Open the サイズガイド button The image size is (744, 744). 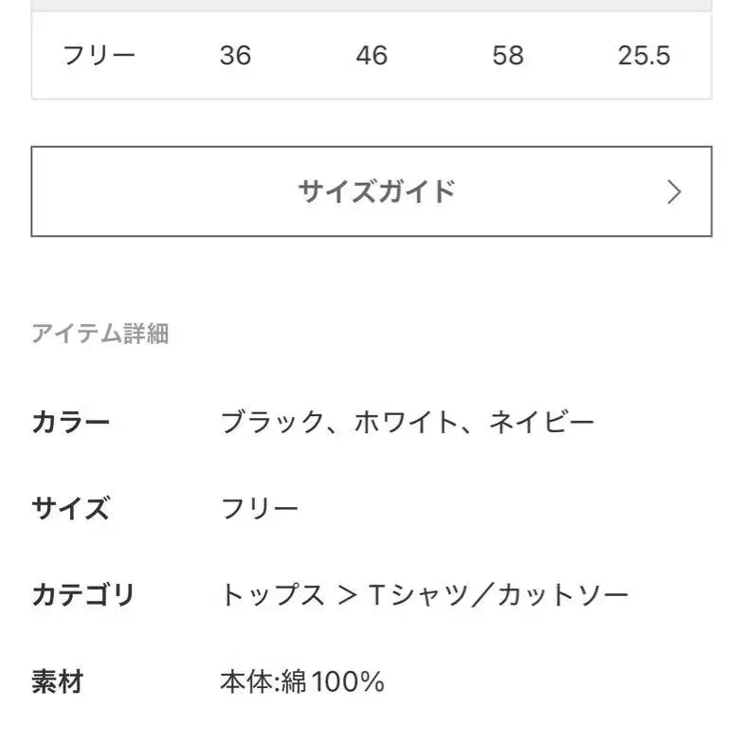click(376, 191)
